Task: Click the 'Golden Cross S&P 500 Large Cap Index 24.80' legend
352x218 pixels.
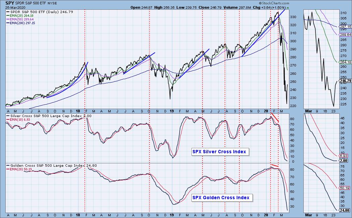Action: tap(51, 165)
